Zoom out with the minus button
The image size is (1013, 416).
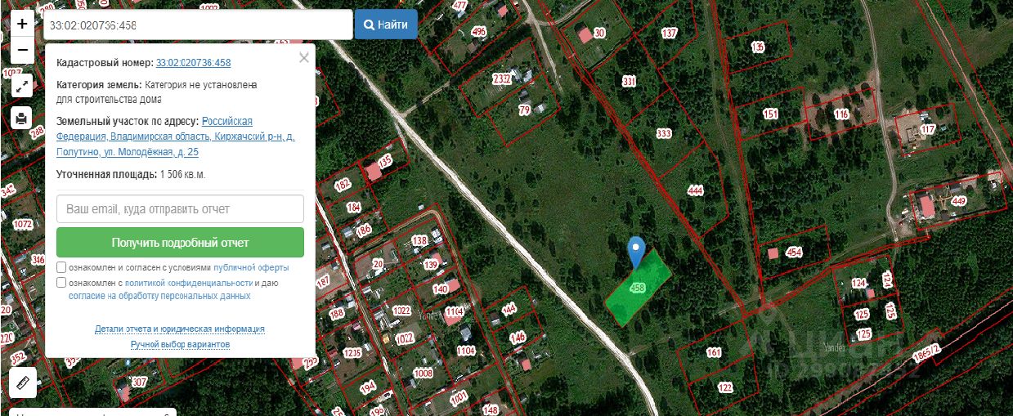tap(22, 49)
